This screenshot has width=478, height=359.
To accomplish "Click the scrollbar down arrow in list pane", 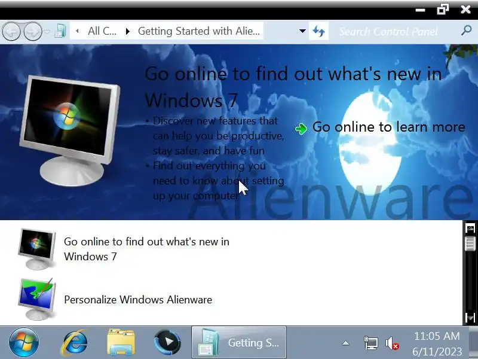I will point(470,318).
